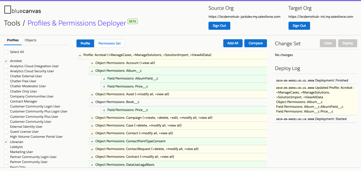Check the Partner Community Login User checkbox
Viewport: 361px width, 171px height.
(x=6, y=157)
